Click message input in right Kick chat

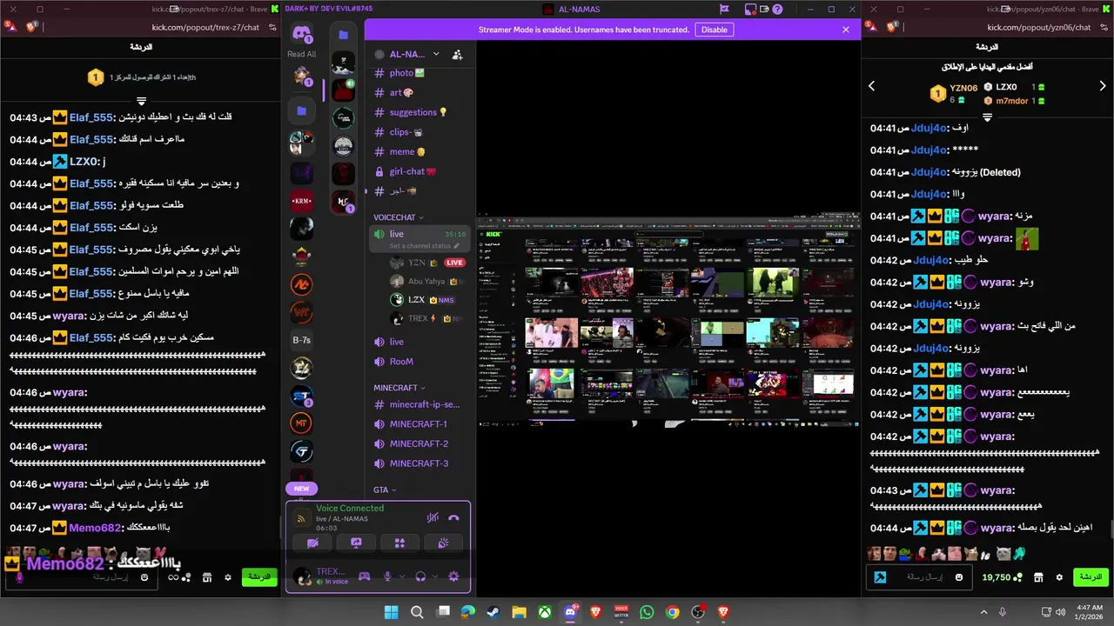coord(919,577)
